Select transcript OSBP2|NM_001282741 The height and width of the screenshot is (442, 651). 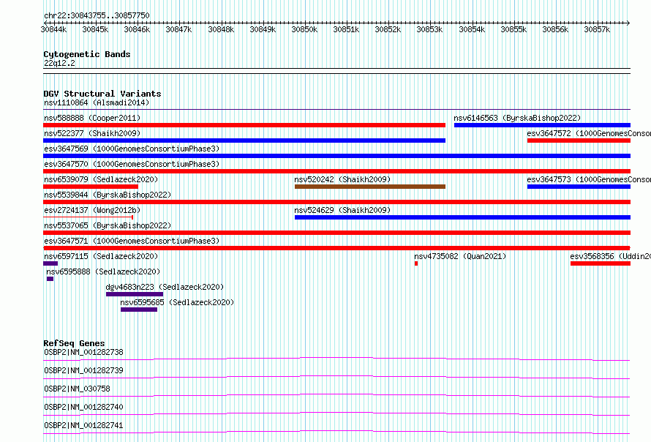[83, 425]
